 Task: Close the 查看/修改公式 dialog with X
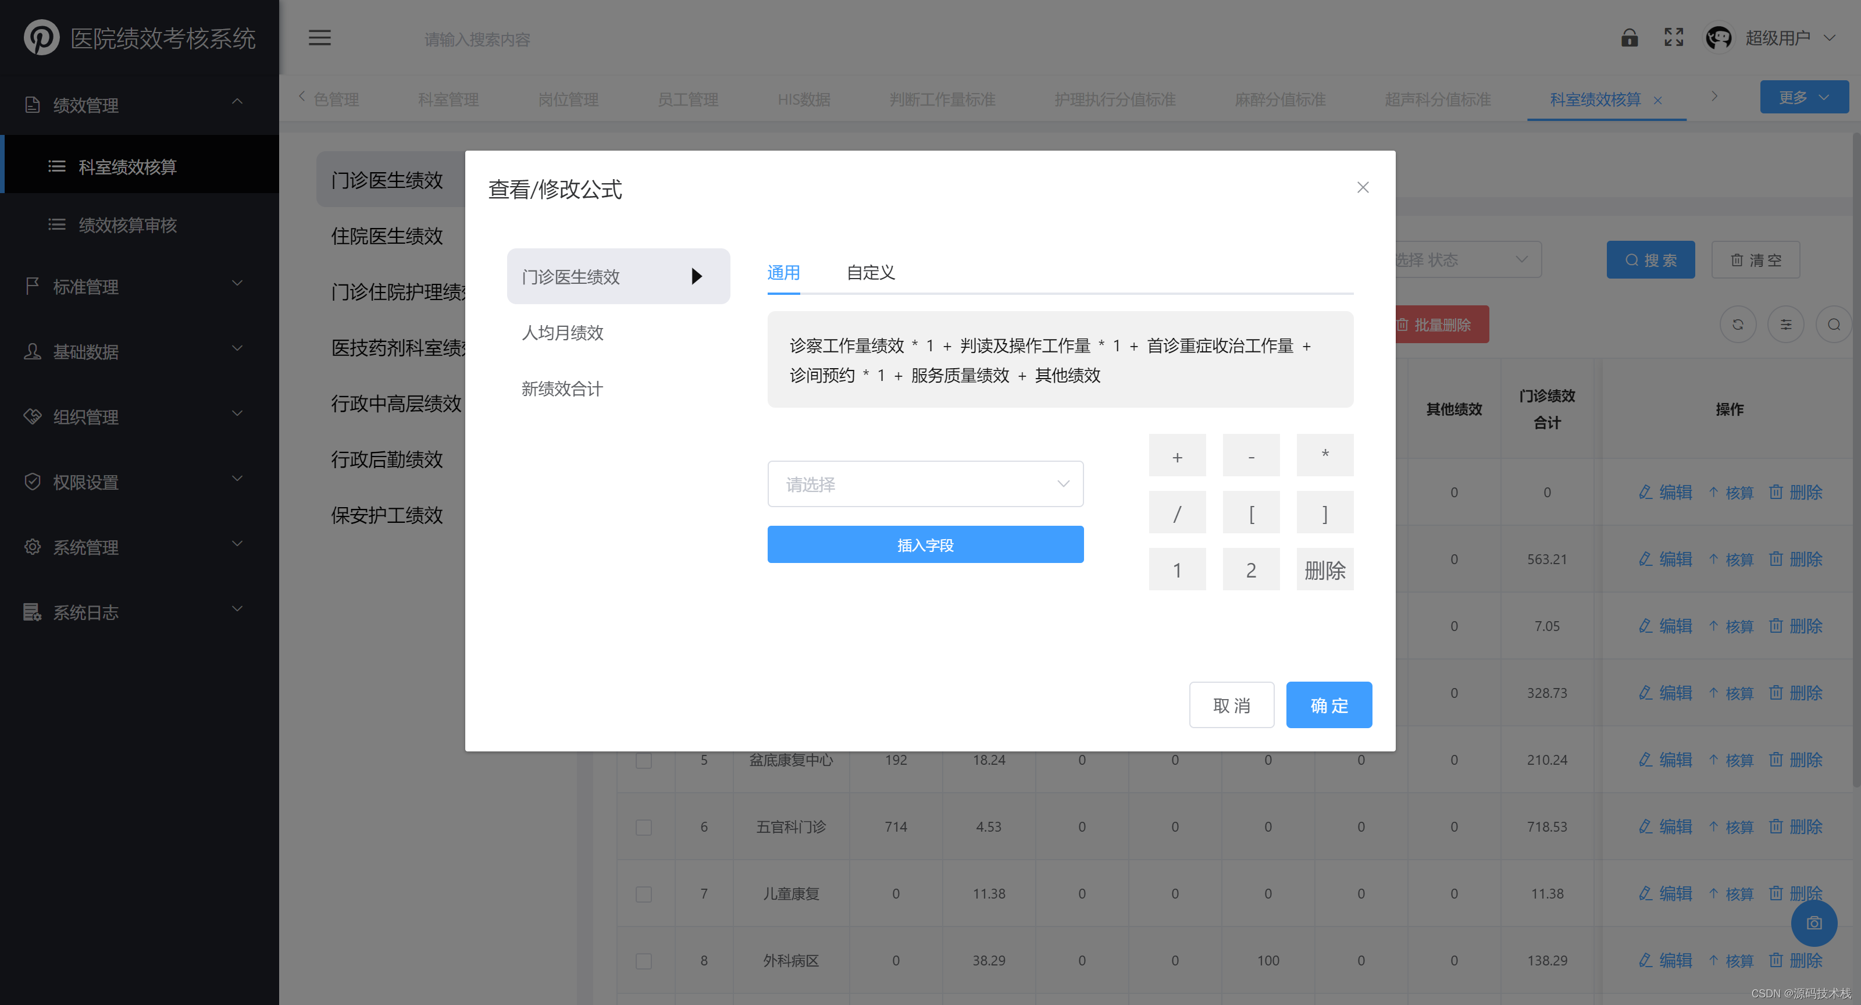[1363, 188]
